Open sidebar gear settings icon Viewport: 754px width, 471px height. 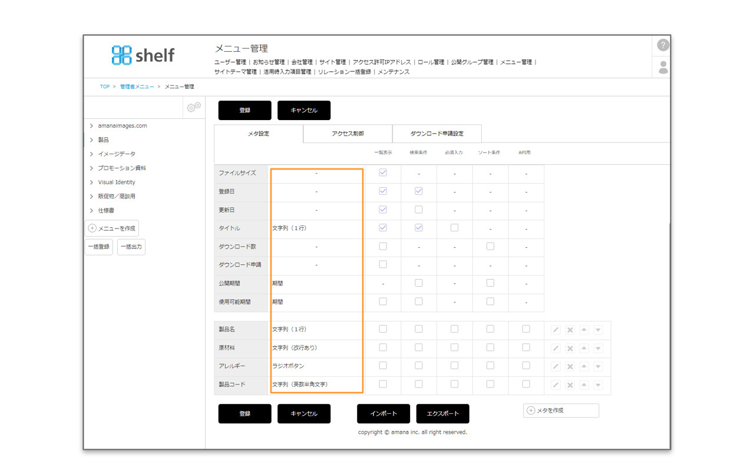tap(194, 107)
